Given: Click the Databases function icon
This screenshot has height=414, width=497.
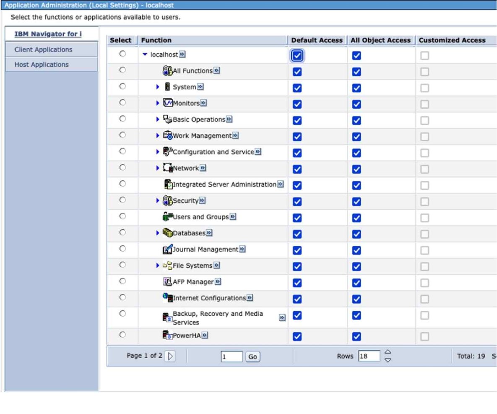Looking at the screenshot, I should pyautogui.click(x=168, y=233).
